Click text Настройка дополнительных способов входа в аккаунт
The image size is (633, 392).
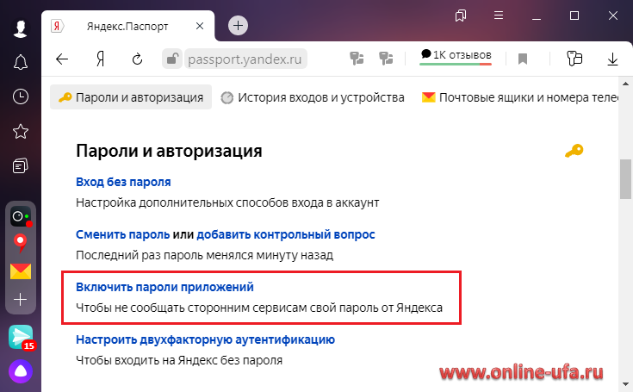[227, 202]
